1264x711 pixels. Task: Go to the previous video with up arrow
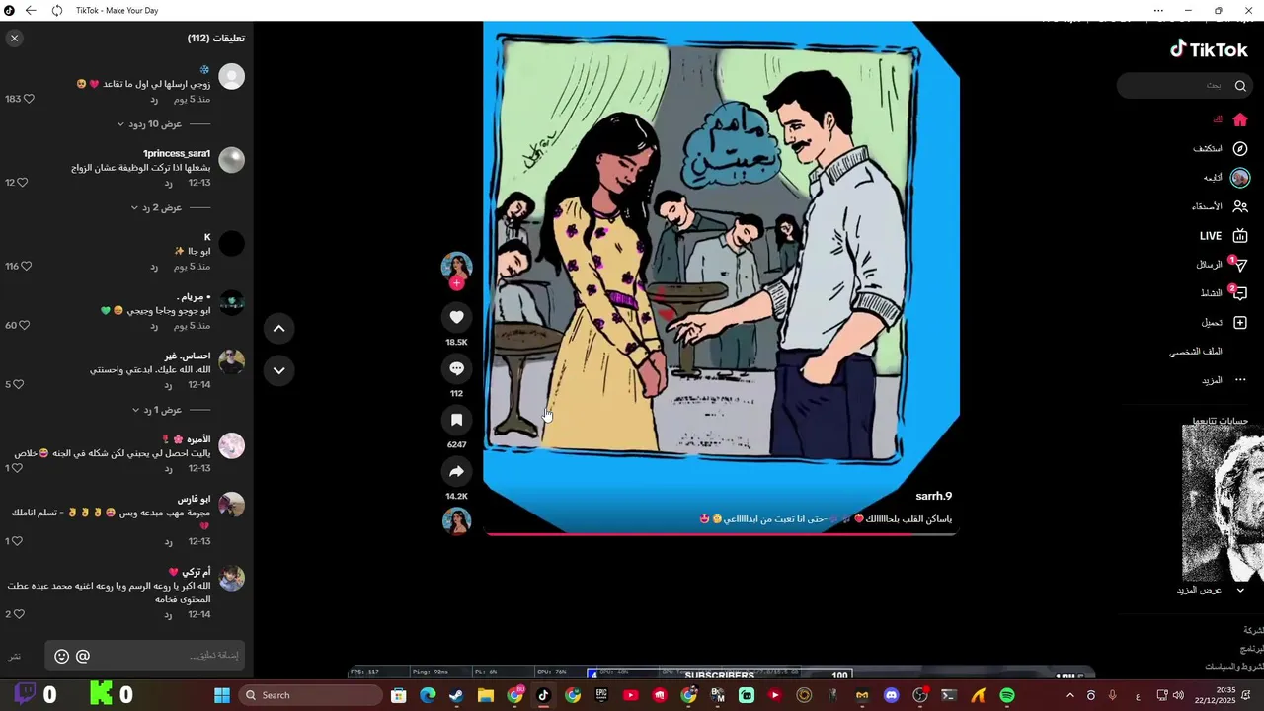278,328
